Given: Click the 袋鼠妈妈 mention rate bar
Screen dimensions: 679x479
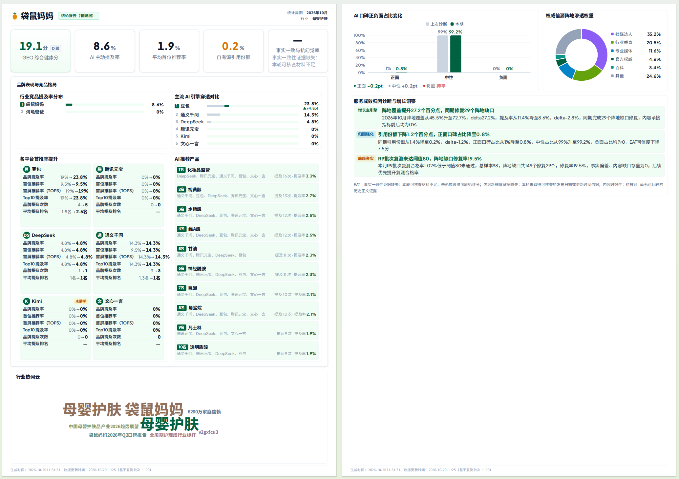Looking at the screenshot, I should click(x=105, y=105).
